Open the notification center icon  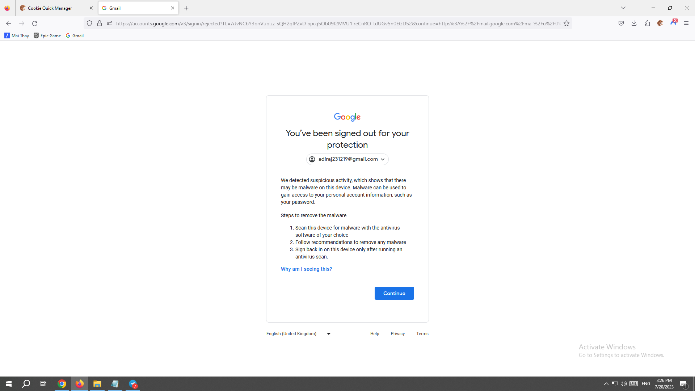(x=684, y=384)
